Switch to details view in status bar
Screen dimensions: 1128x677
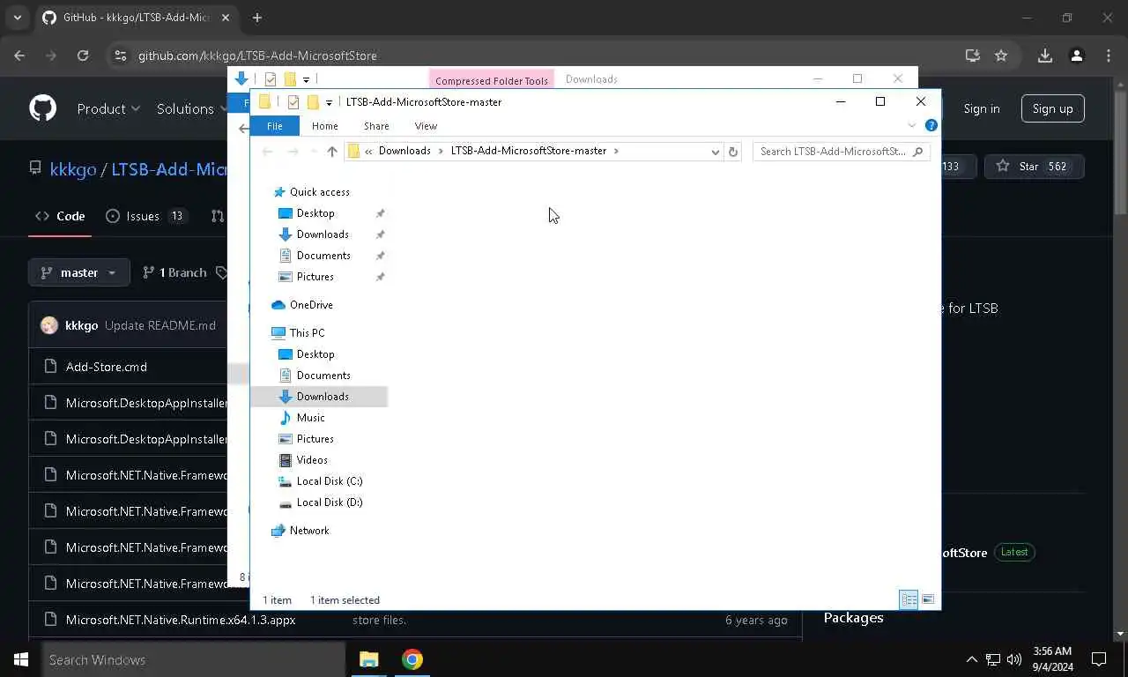[909, 599]
